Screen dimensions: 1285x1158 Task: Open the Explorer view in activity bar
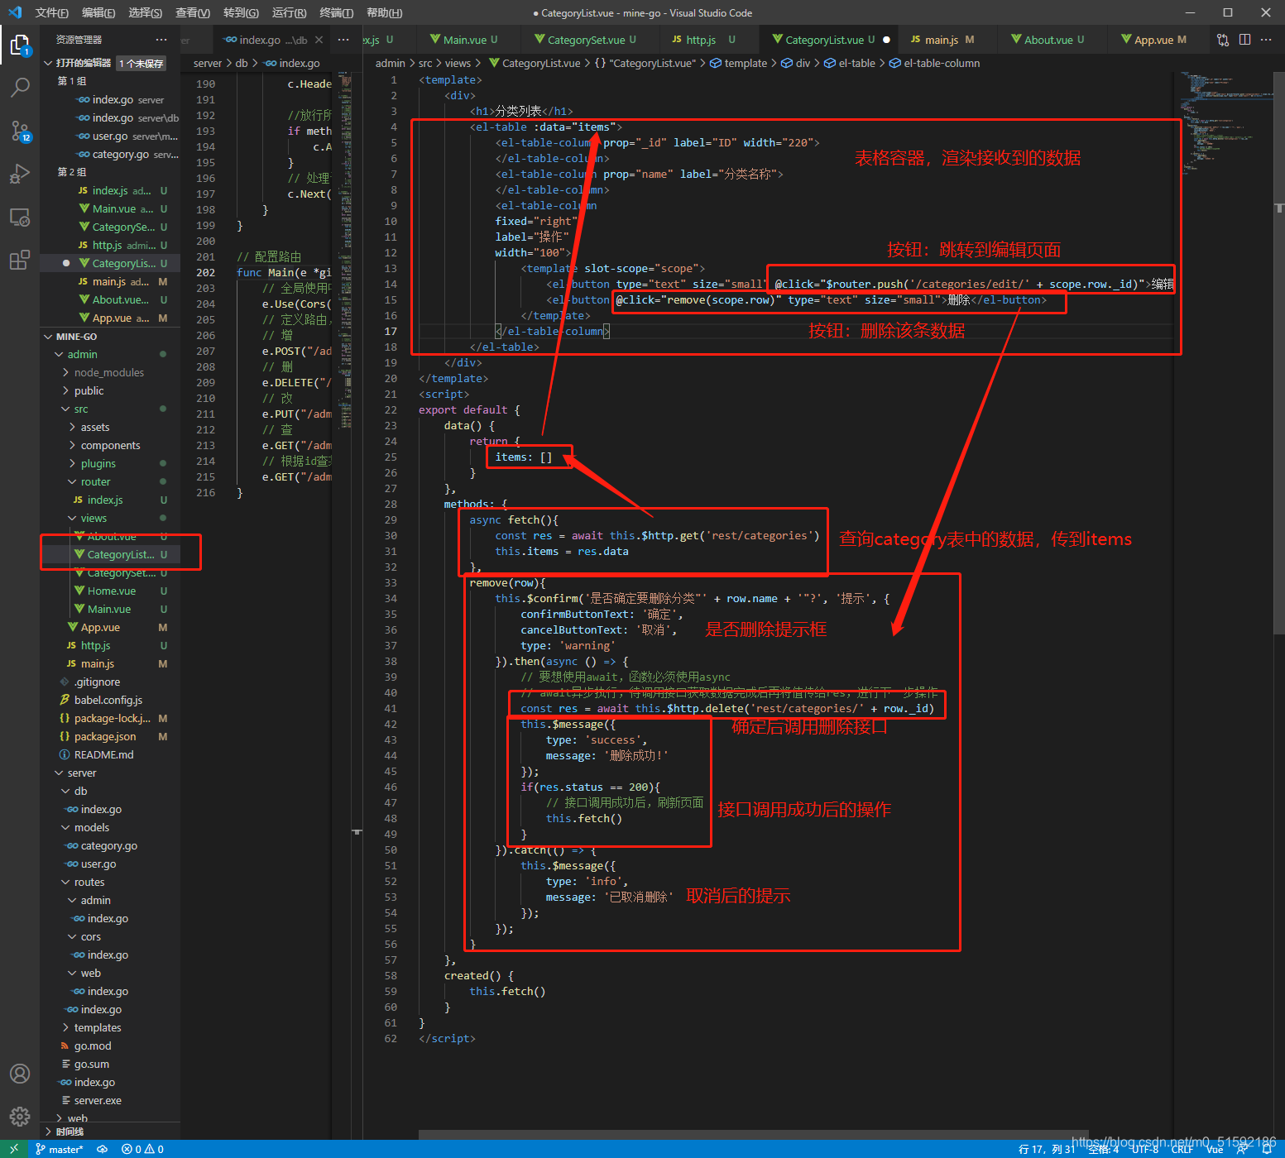pyautogui.click(x=20, y=44)
